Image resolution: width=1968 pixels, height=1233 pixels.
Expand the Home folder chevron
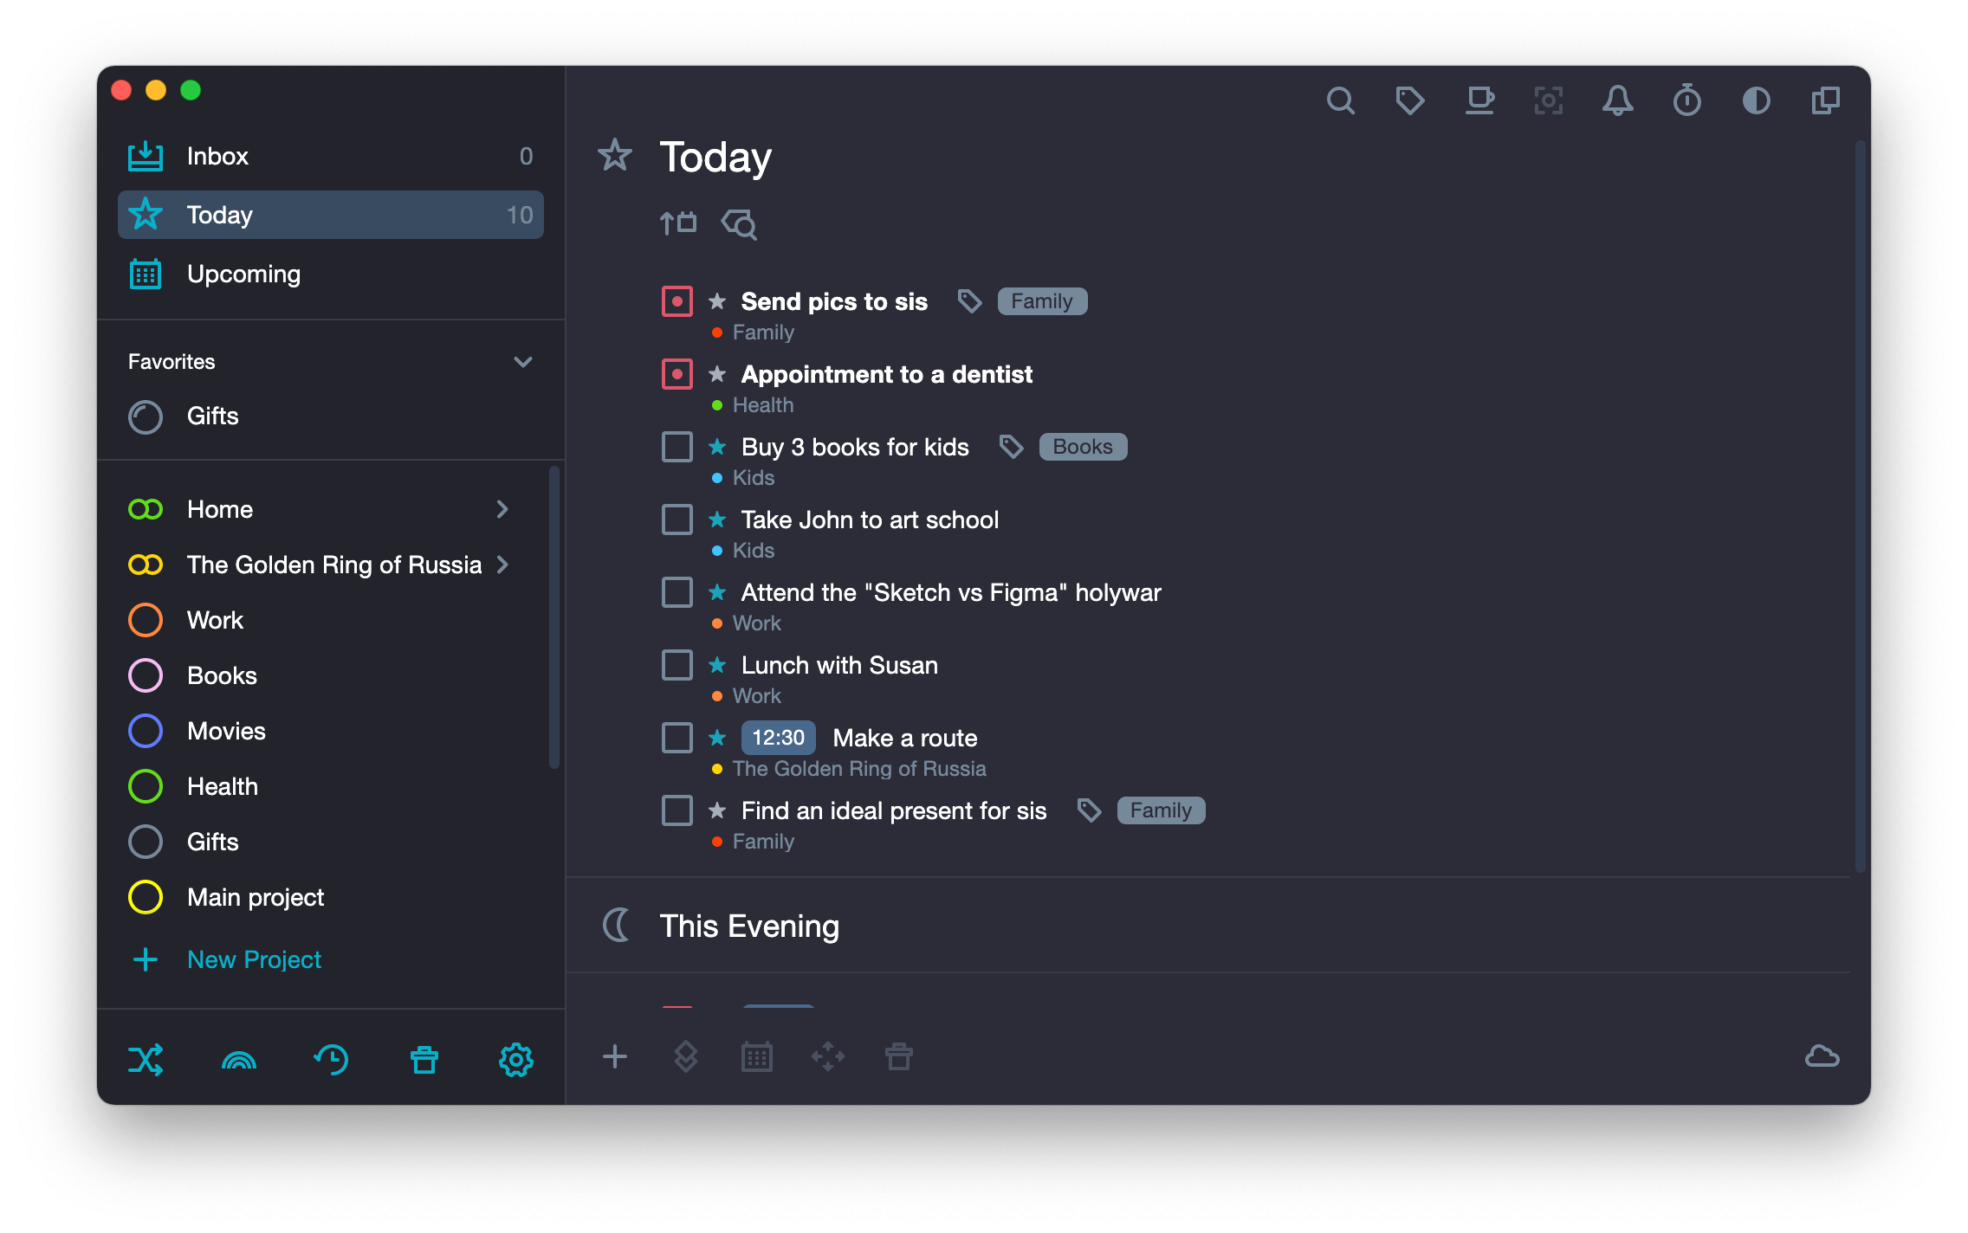tap(502, 509)
